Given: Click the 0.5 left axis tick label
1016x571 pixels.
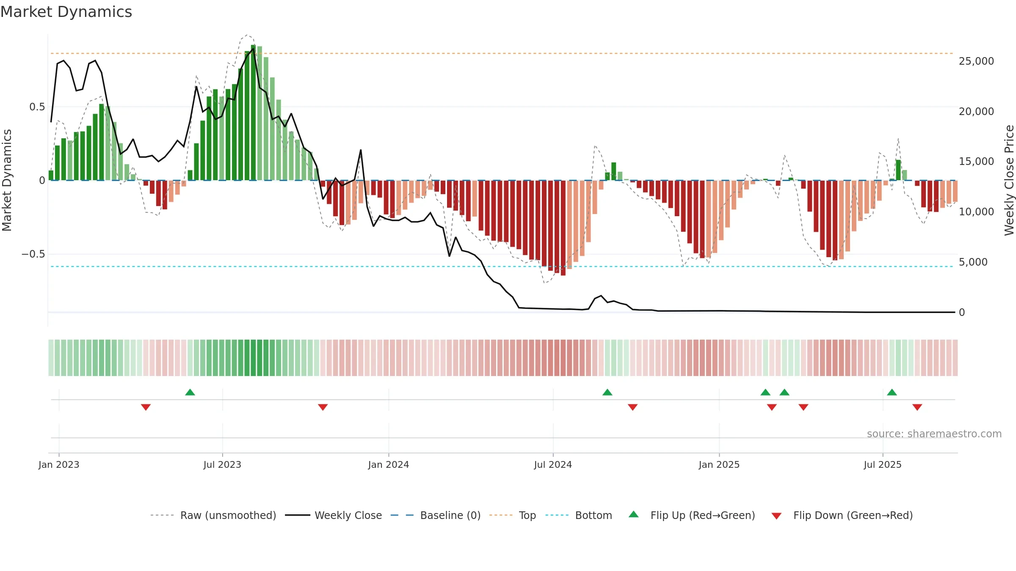Looking at the screenshot, I should [x=37, y=107].
